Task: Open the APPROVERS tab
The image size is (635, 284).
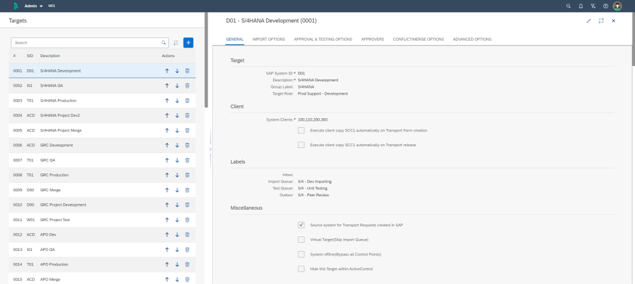Action: click(x=373, y=39)
